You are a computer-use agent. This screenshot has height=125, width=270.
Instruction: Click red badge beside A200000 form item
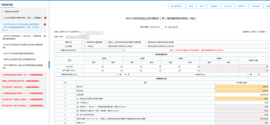pos(45,25)
